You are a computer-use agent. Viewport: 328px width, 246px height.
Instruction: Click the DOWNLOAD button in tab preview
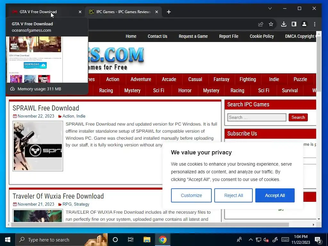[35, 65]
